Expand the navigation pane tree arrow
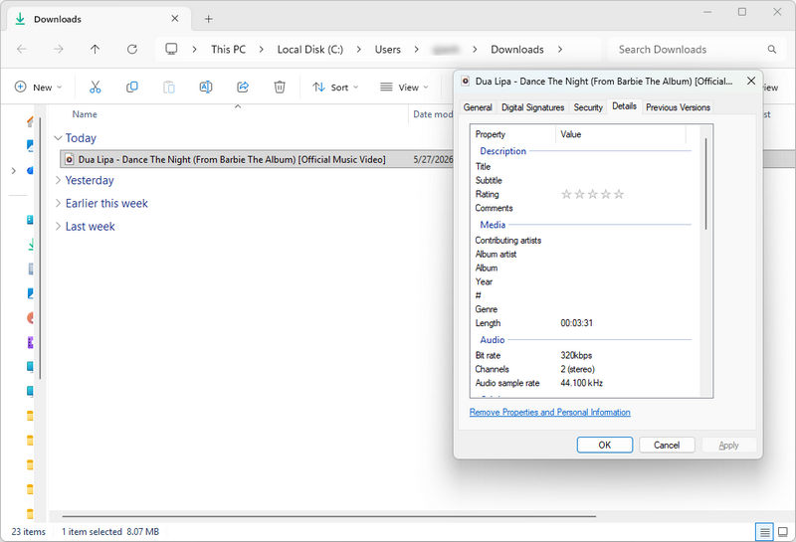Image resolution: width=796 pixels, height=542 pixels. [14, 170]
